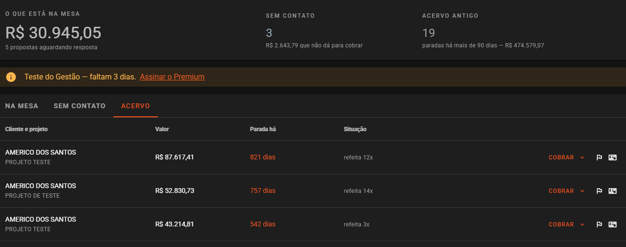This screenshot has height=247, width=626.
Task: Open the contact card icon for the 757 dias row
Action: click(613, 191)
